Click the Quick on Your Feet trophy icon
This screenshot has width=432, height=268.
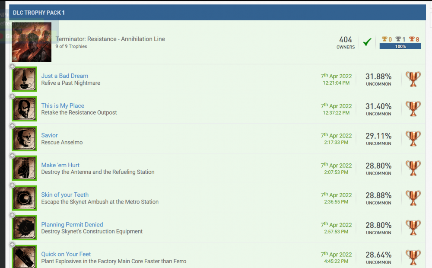pyautogui.click(x=25, y=256)
